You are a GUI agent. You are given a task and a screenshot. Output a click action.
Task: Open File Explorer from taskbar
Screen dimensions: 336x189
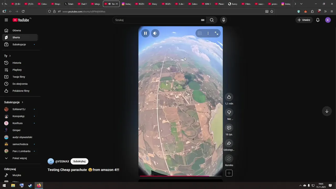pyautogui.click(x=13, y=186)
